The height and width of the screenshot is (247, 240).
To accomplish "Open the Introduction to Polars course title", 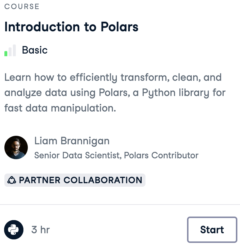I will 71,27.
